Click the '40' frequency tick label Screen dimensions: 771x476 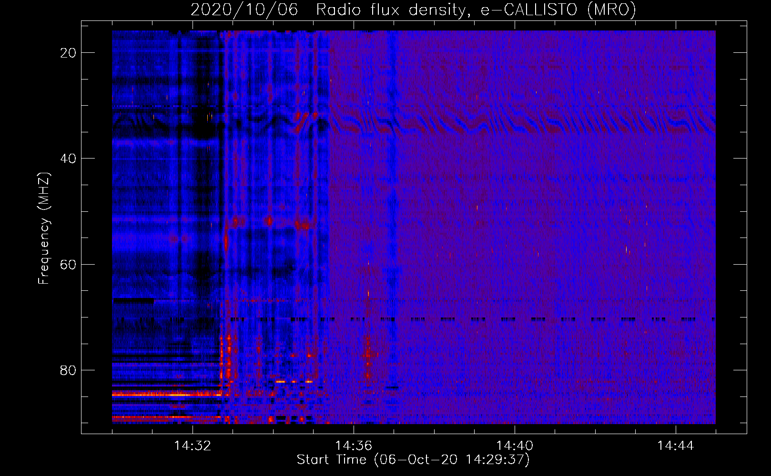coord(68,159)
